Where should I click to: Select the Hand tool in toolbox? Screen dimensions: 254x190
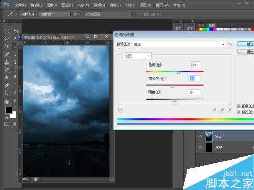7,101
